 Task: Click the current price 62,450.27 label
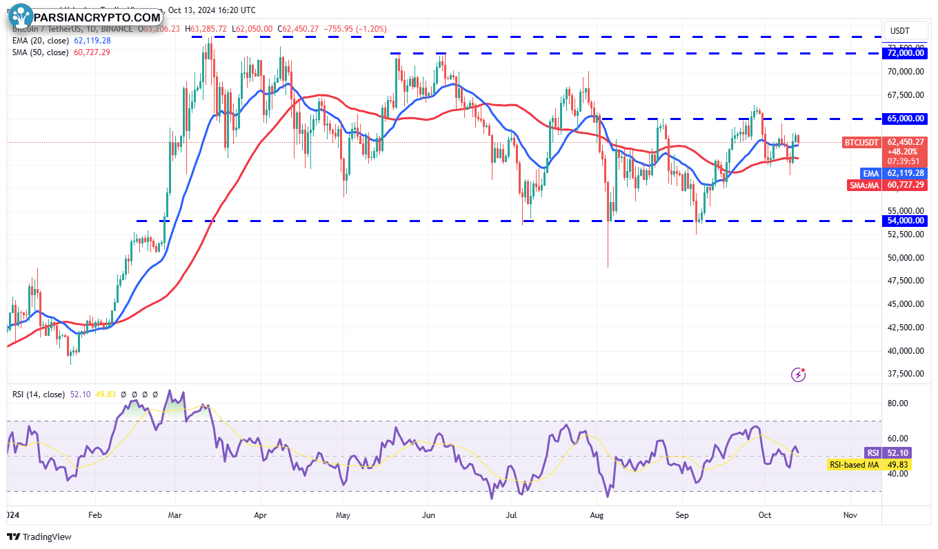point(906,143)
